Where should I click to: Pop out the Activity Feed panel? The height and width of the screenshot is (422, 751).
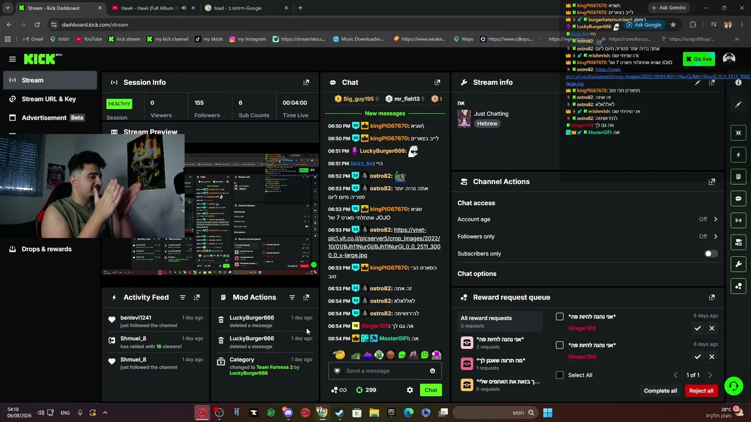[197, 298]
